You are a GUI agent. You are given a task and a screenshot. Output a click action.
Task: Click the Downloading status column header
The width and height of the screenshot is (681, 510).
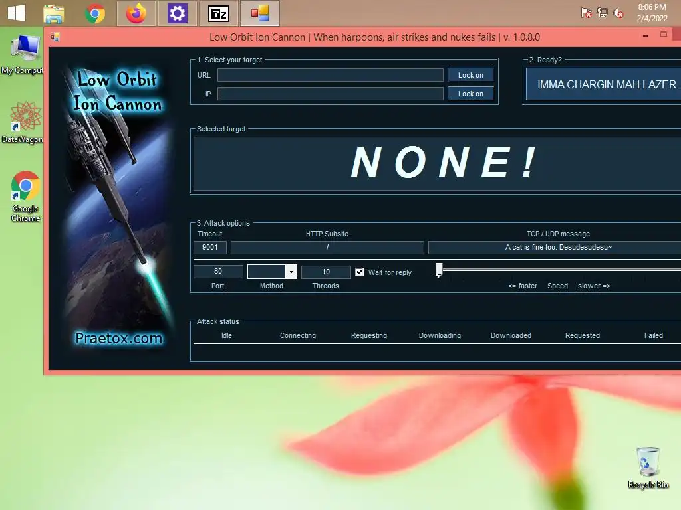pyautogui.click(x=440, y=335)
